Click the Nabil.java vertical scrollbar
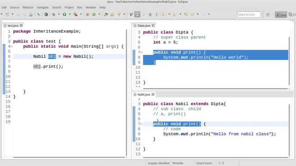Image resolution: width=296 pixels, height=166 pixels. pyautogui.click(x=289, y=130)
